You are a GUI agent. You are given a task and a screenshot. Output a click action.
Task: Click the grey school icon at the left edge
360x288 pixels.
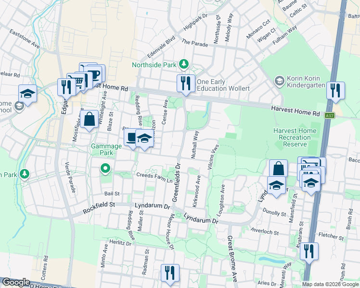[19, 106]
